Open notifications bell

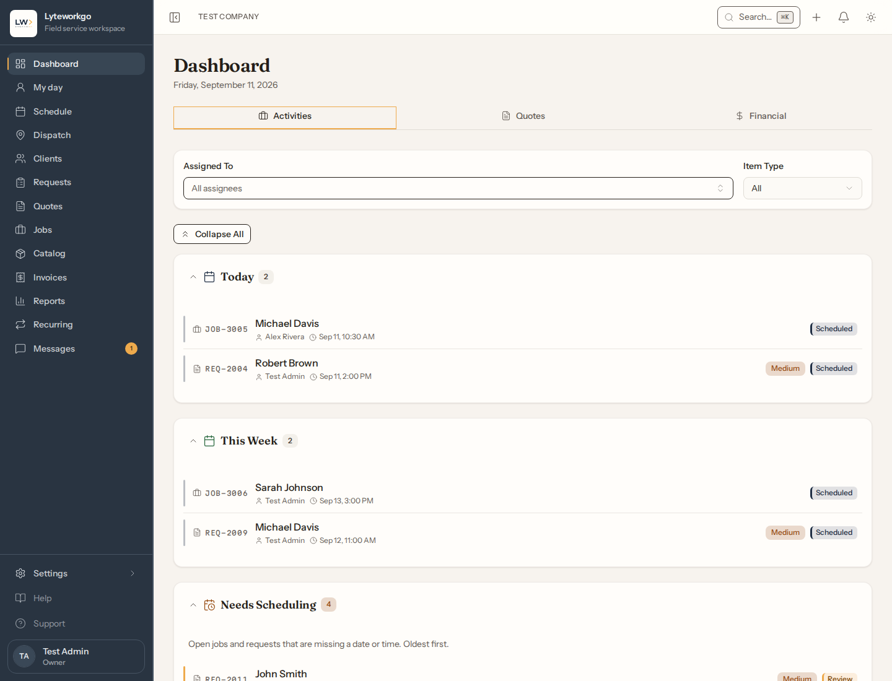[844, 17]
